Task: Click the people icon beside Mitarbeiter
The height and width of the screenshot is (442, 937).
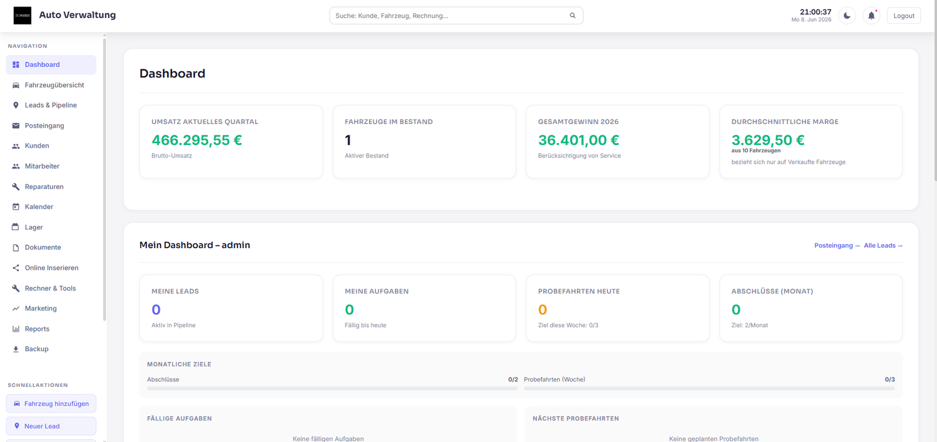Action: tap(16, 166)
